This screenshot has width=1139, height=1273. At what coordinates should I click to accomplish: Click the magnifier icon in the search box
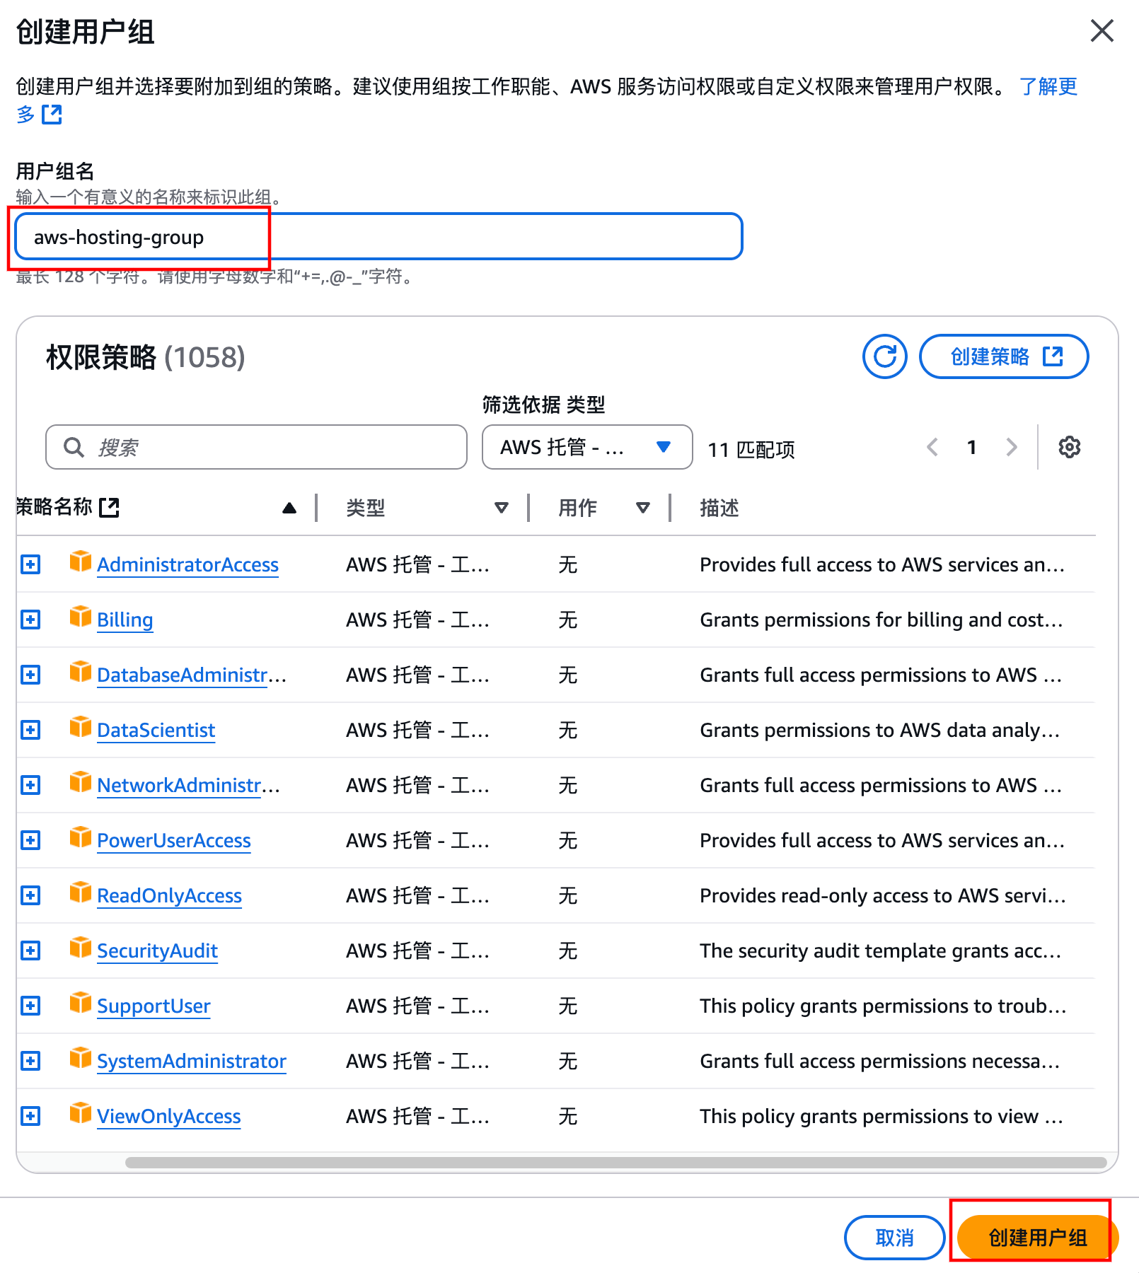coord(74,447)
